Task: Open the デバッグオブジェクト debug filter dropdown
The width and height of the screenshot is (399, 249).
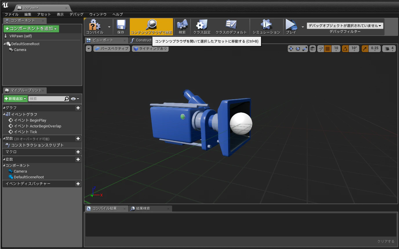Action: coord(345,25)
